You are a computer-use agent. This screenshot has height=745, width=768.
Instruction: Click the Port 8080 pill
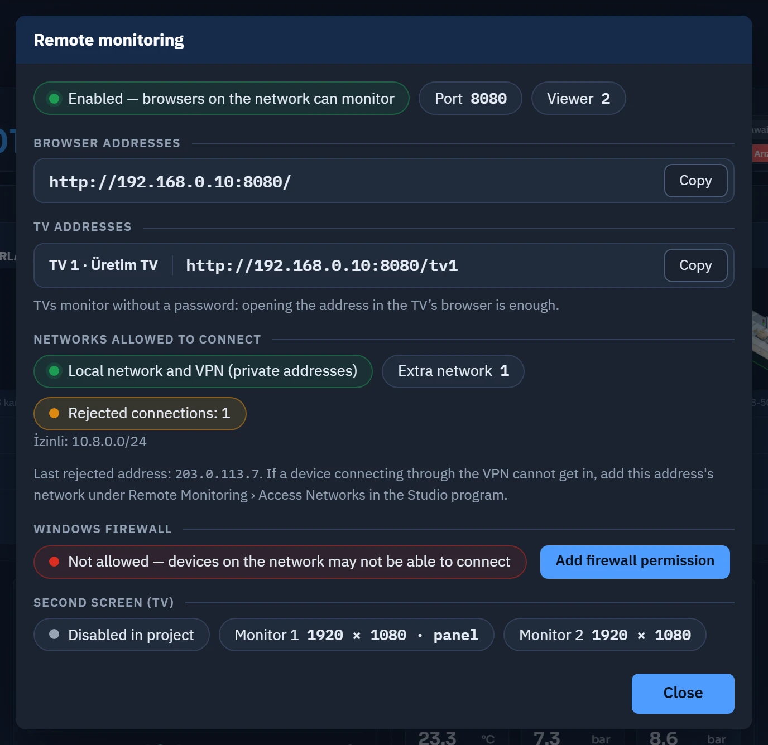tap(471, 99)
